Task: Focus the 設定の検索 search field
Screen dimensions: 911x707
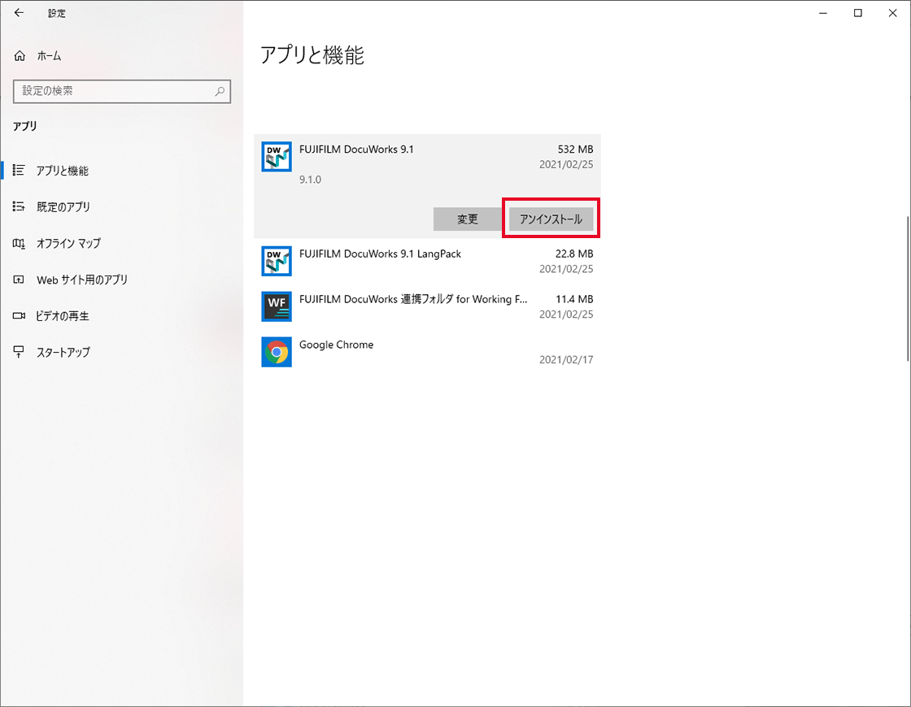Action: click(122, 91)
